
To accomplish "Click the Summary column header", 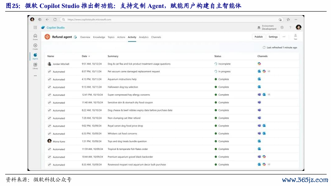I will pyautogui.click(x=113, y=56).
